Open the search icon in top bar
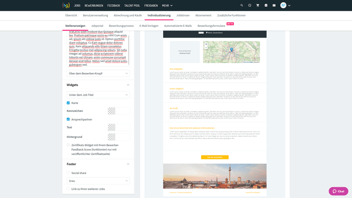Image resolution: width=352 pixels, height=198 pixels. point(242,5)
